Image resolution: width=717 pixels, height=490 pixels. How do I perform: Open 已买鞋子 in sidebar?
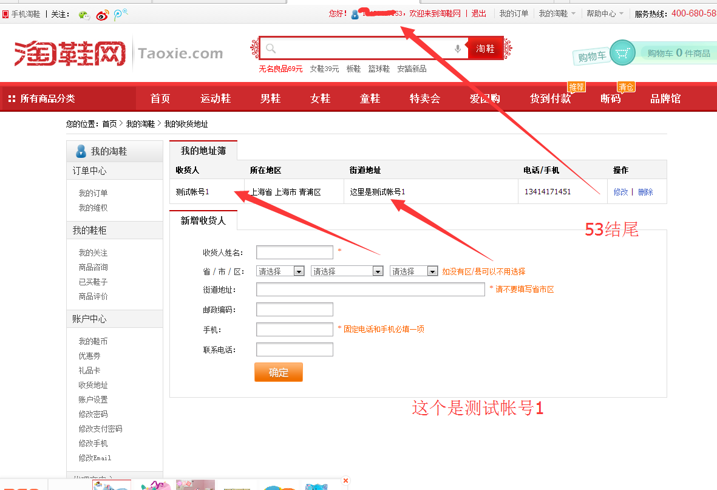pos(93,282)
